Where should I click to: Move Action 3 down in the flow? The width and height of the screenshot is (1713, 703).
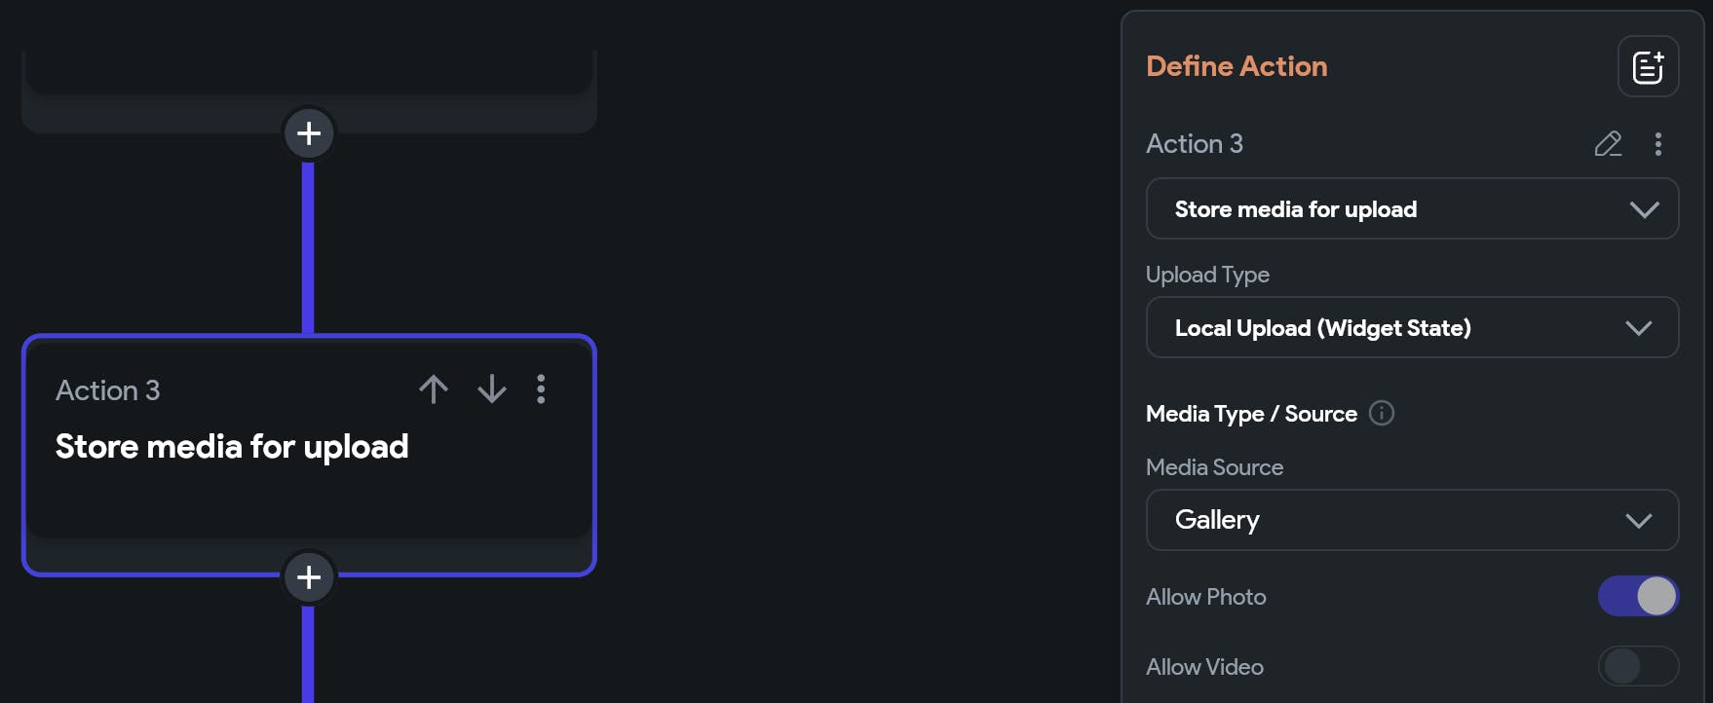[492, 389]
